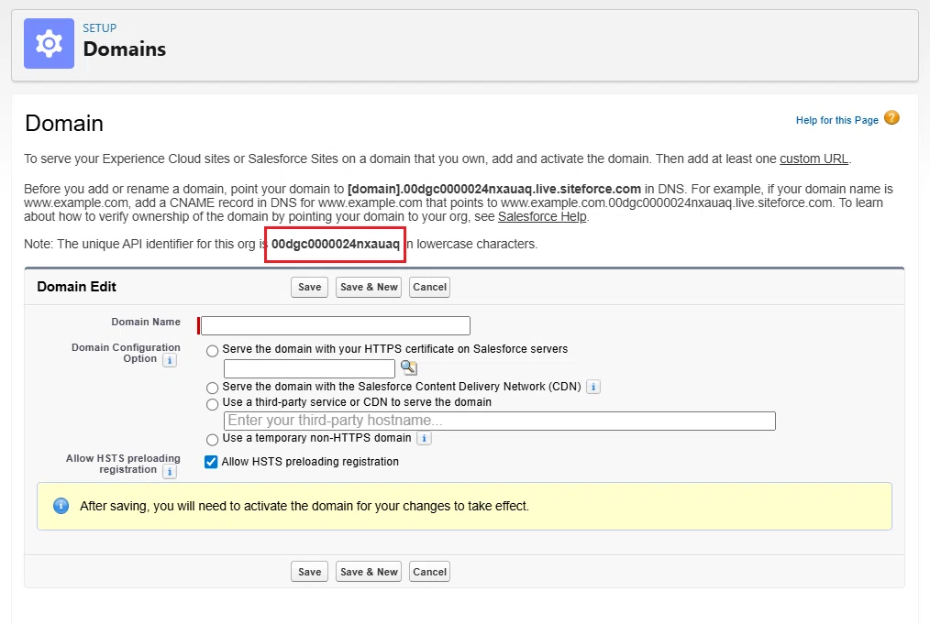Select HTTPS certificate on Salesforce servers option
The height and width of the screenshot is (624, 930).
213,351
